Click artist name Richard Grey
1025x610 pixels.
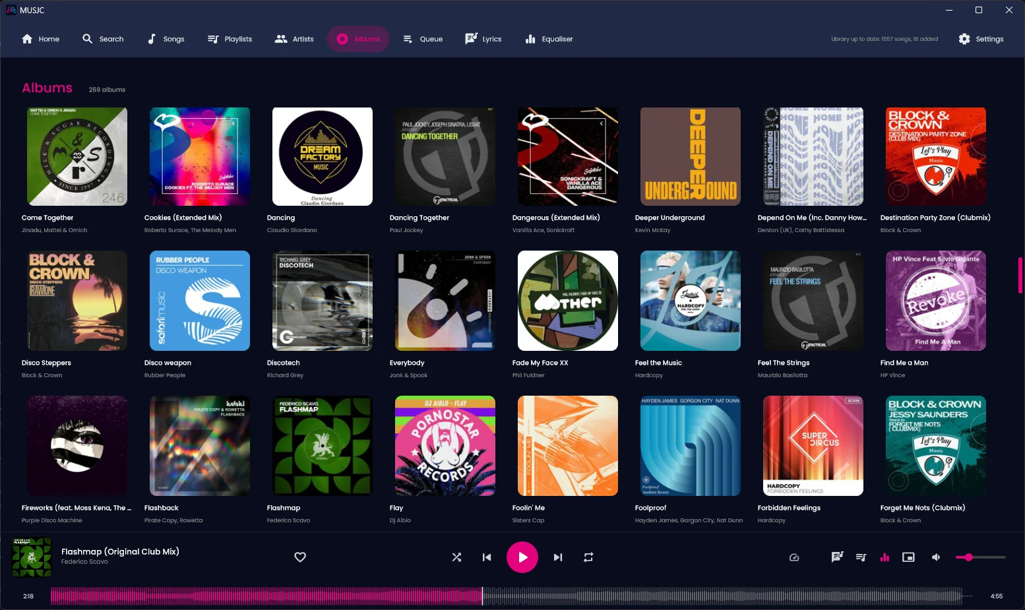(x=285, y=375)
